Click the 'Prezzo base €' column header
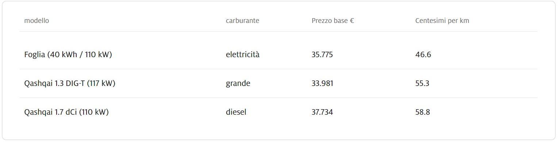Viewport: 559px width, 142px height. click(x=333, y=21)
